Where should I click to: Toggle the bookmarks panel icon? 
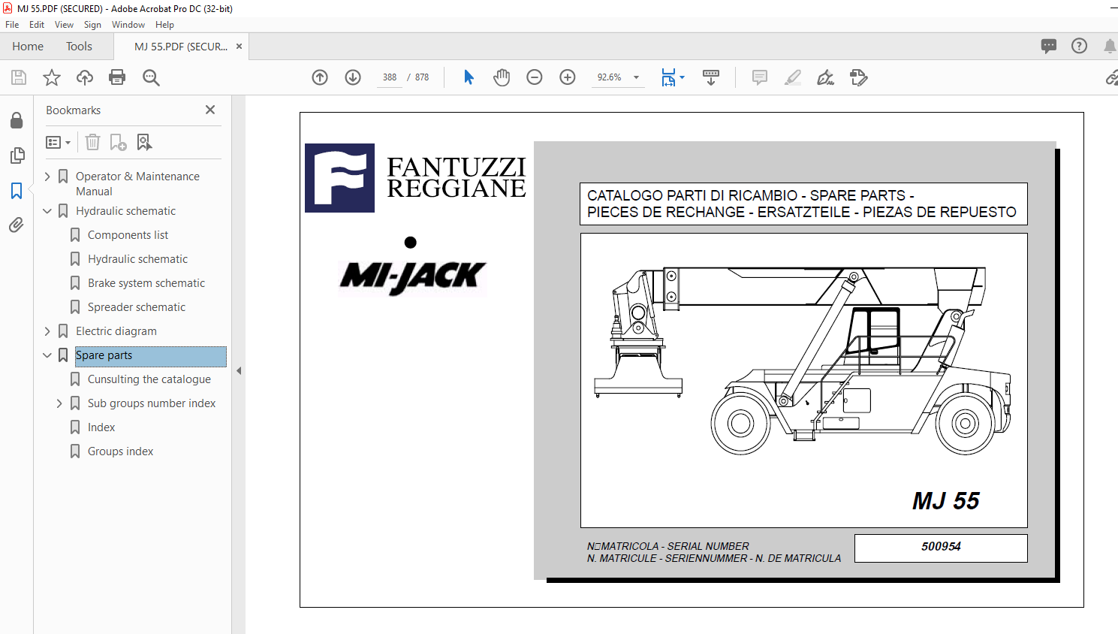click(x=17, y=190)
